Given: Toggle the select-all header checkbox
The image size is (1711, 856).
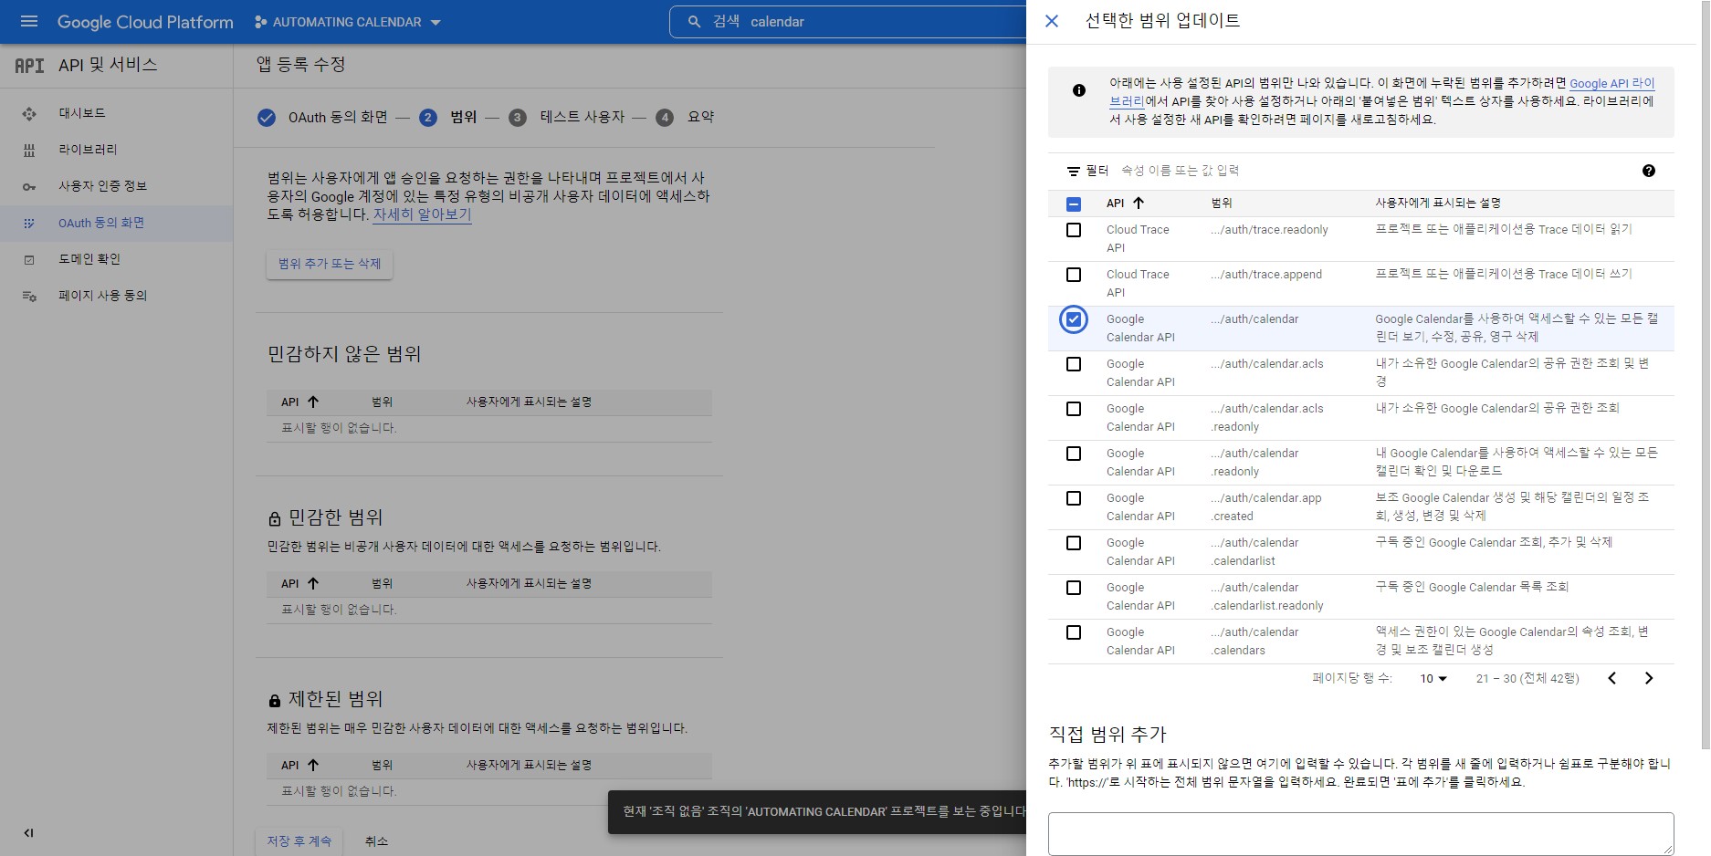Looking at the screenshot, I should coord(1074,204).
